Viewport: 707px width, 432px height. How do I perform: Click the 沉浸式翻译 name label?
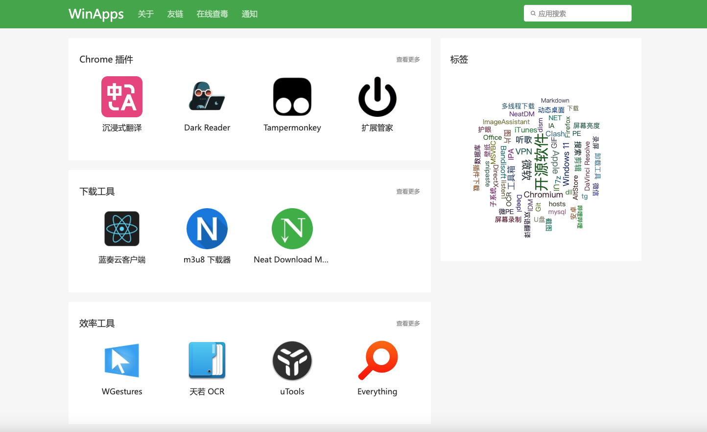click(x=122, y=128)
